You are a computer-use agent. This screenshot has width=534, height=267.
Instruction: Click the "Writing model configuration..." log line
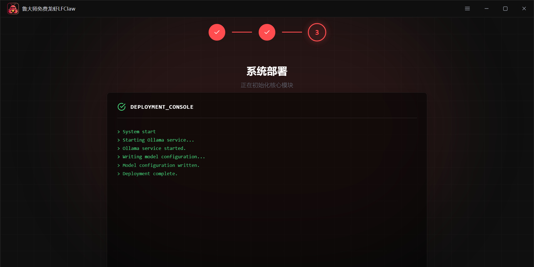coord(164,157)
